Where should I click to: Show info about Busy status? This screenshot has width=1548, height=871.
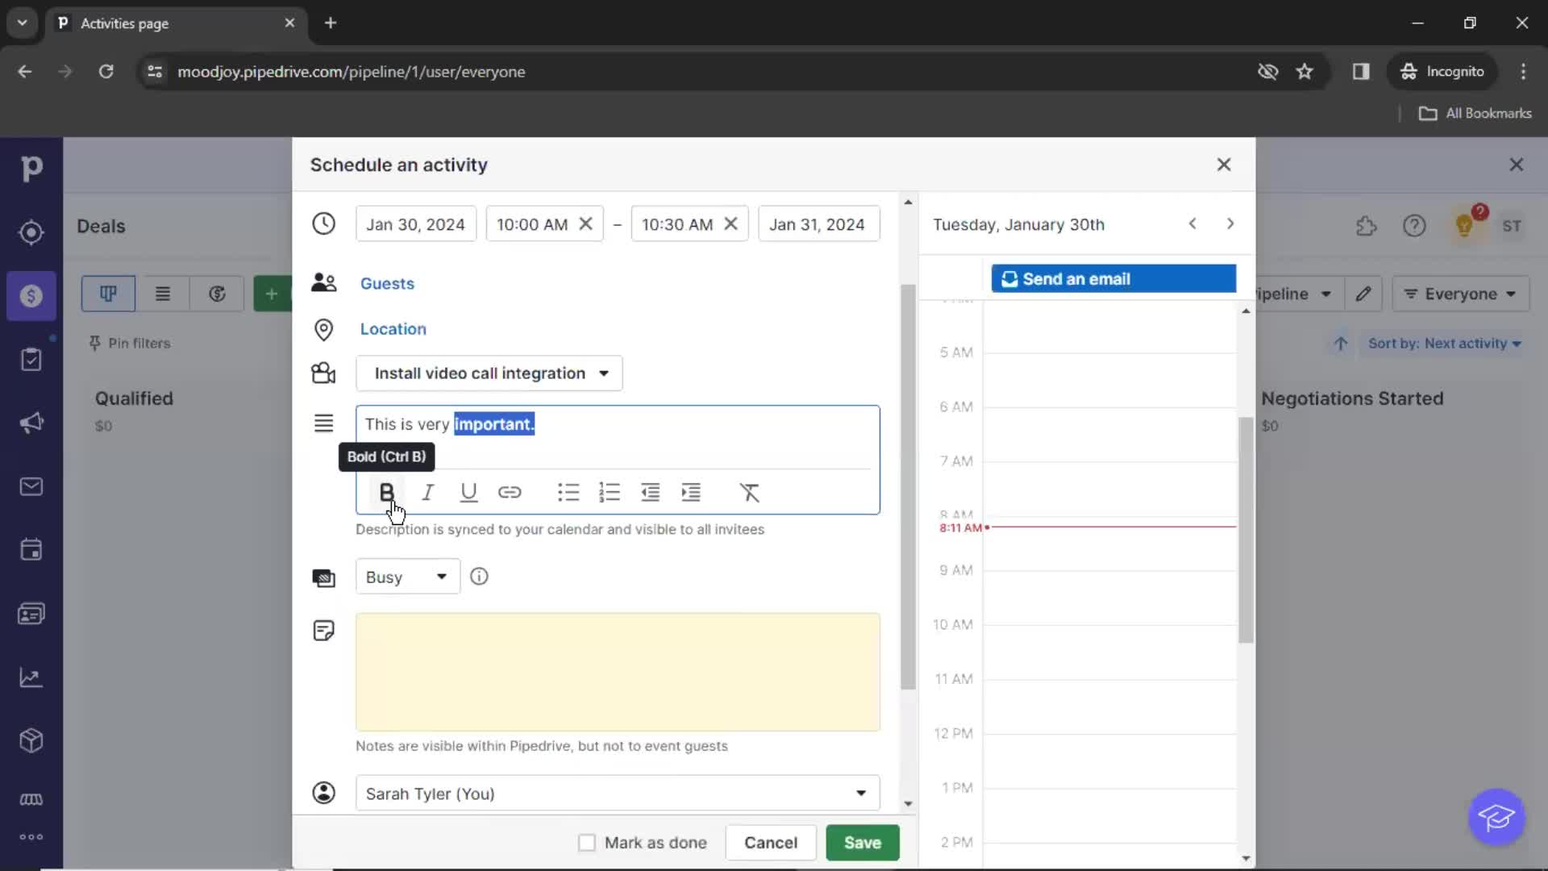(479, 577)
